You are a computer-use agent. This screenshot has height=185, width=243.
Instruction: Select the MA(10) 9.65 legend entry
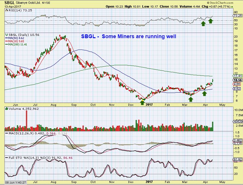tap(15, 41)
